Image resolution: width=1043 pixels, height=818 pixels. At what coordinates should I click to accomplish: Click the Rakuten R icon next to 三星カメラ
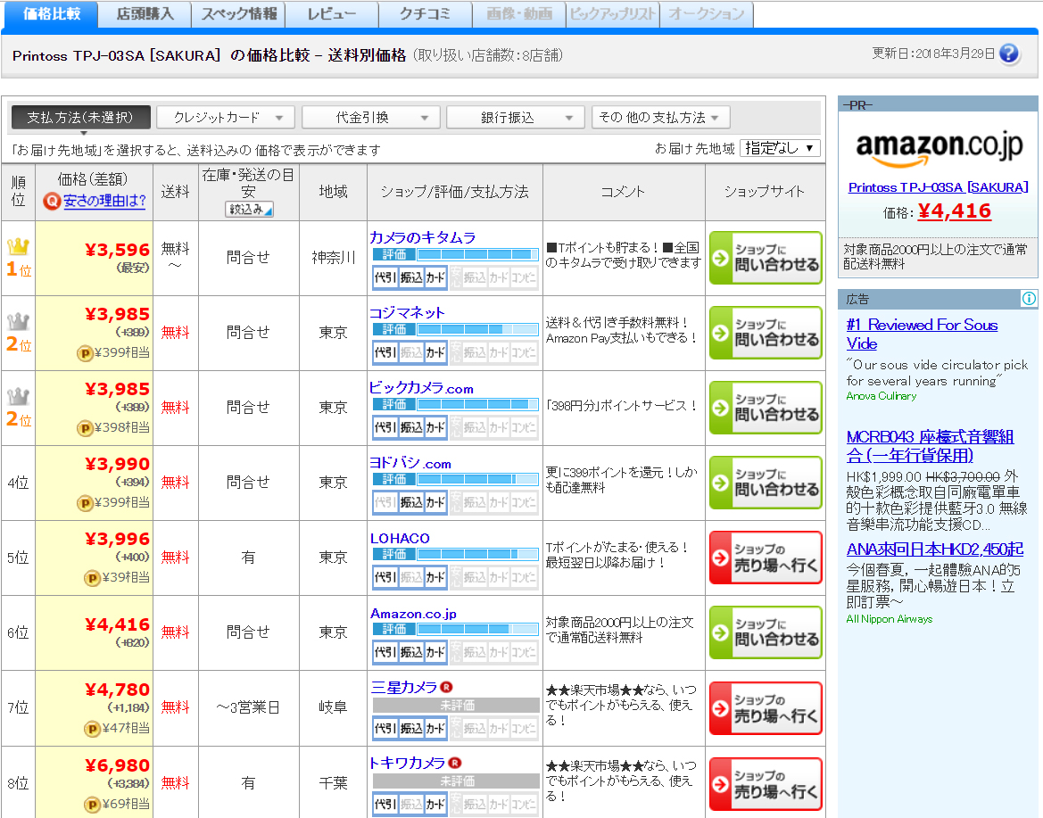[x=446, y=687]
